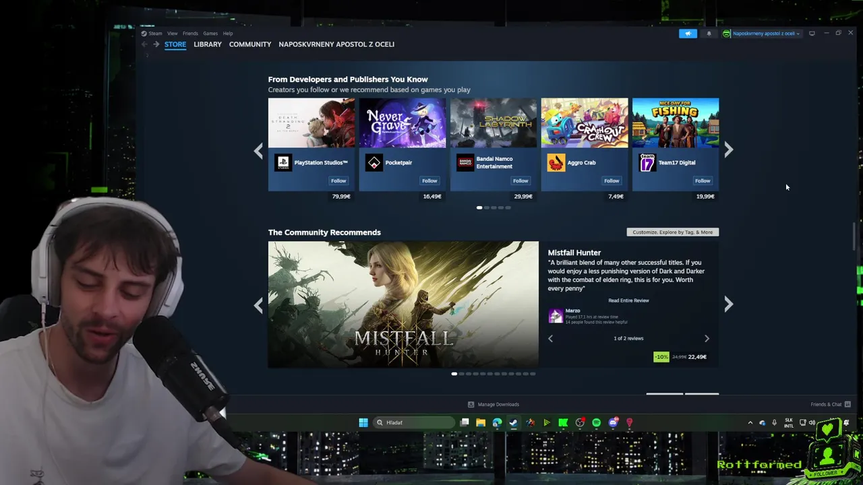Show next community recommended game
The width and height of the screenshot is (863, 485).
(728, 304)
